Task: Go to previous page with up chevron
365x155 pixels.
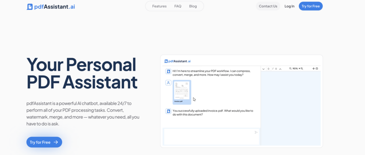Action: (280, 69)
